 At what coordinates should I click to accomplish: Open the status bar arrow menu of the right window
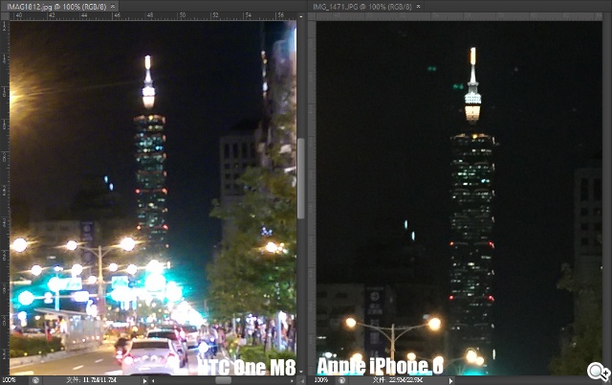450,381
